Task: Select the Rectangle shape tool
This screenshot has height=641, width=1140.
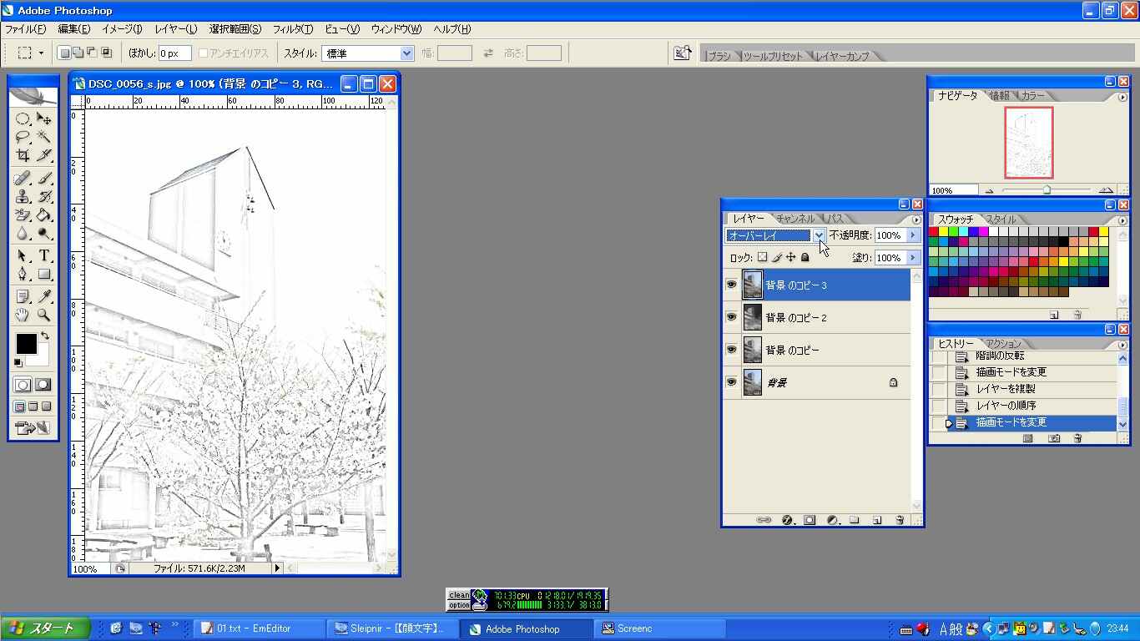Action: click(x=44, y=275)
